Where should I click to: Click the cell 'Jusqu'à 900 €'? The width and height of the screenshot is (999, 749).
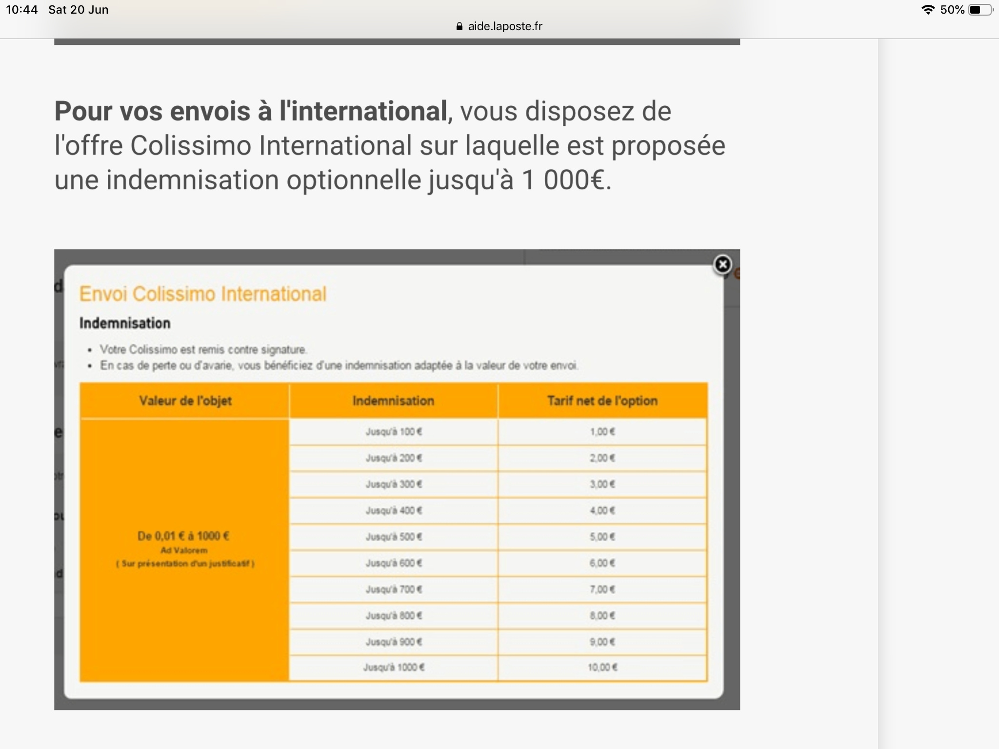(394, 642)
